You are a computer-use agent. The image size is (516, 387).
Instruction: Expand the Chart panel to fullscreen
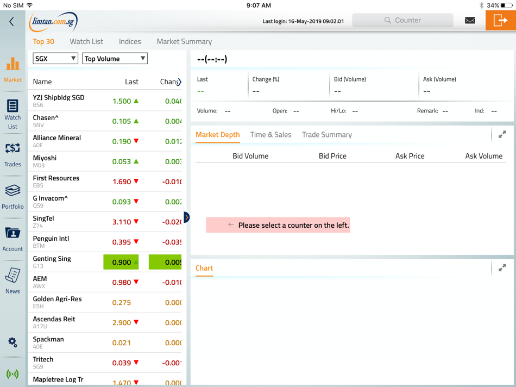point(502,268)
